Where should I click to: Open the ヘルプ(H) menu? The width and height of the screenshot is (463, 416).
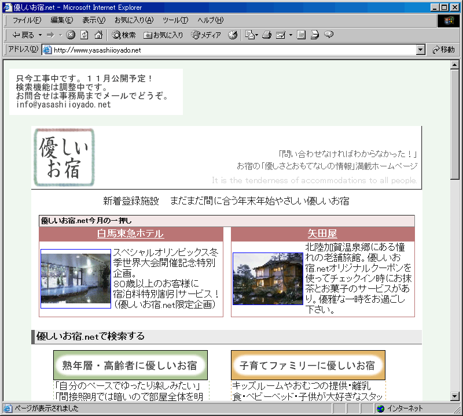[x=211, y=20]
